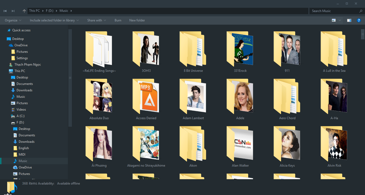365x195 pixels.
Task: Open view options dropdown arrow
Action: (340, 20)
